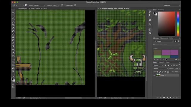
Task: Select the Healing Brush tool
Action: click(13, 31)
